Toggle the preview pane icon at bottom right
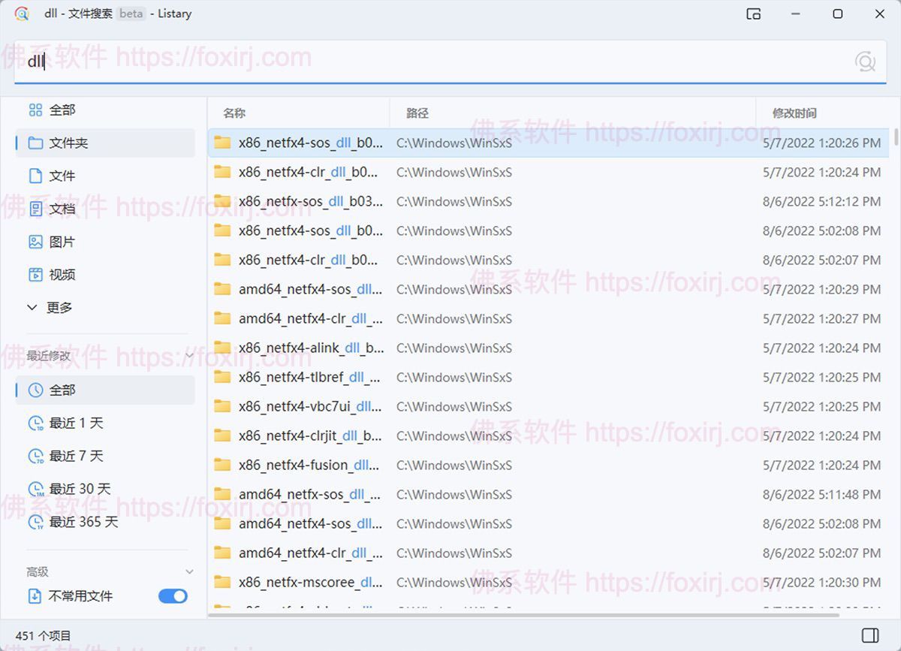 click(x=872, y=634)
